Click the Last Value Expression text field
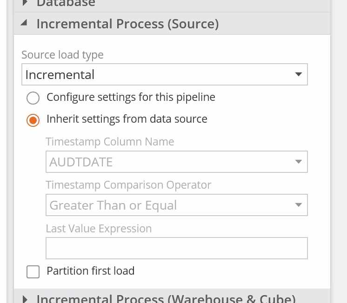The width and height of the screenshot is (347, 303). (x=176, y=248)
